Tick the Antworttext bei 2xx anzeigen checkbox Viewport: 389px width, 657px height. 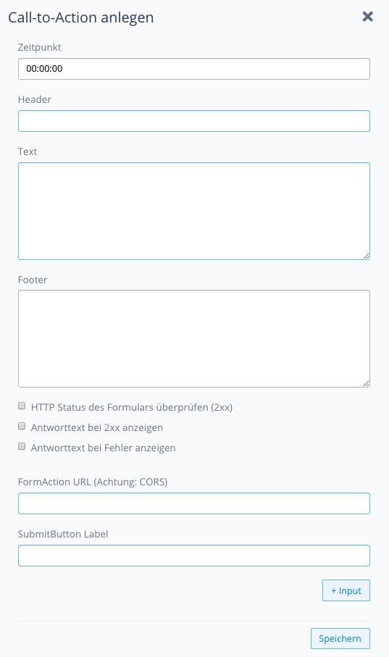pyautogui.click(x=22, y=426)
